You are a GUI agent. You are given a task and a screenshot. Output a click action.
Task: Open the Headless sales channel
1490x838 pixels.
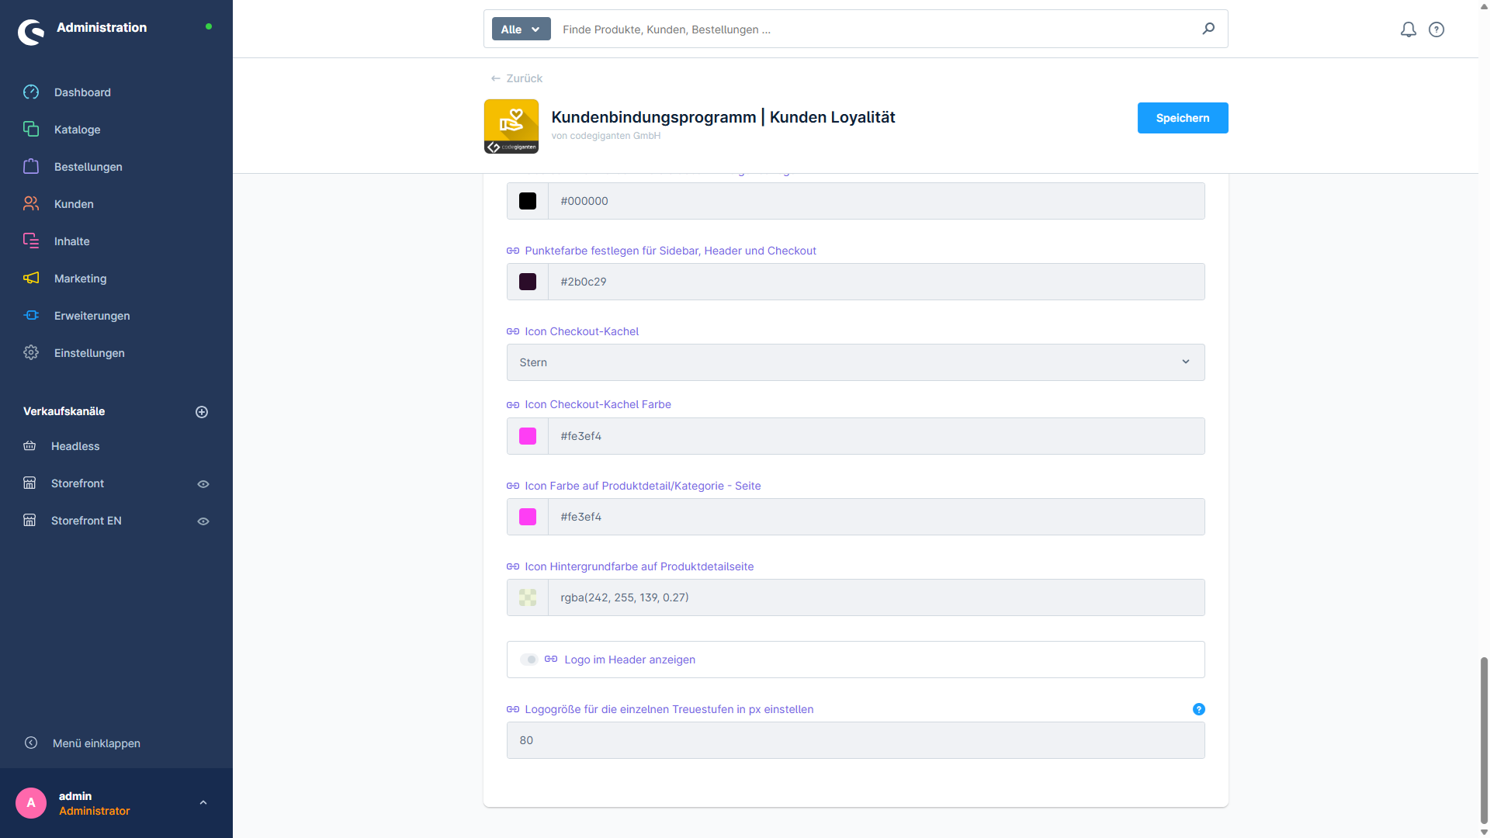tap(75, 446)
